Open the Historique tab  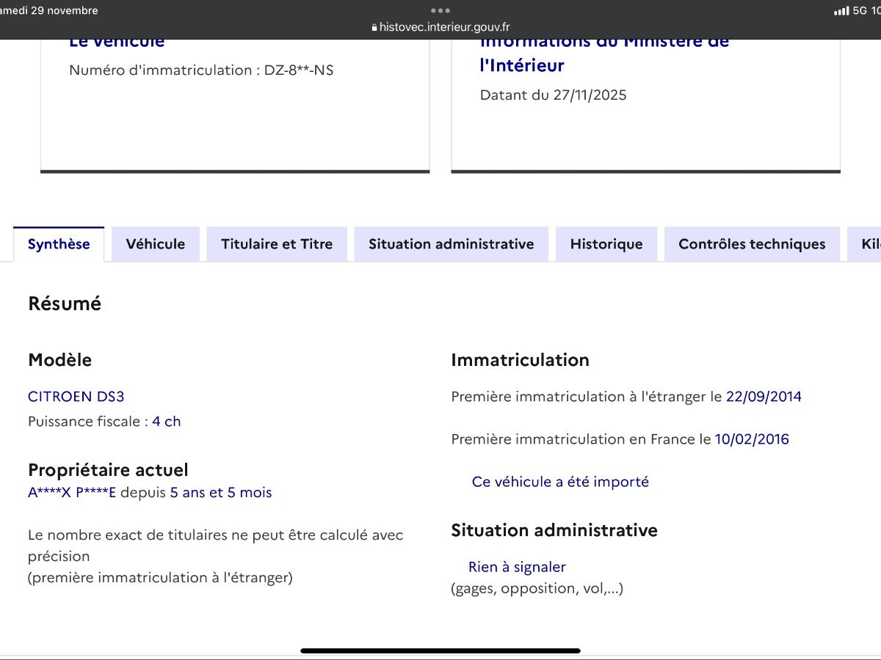pyautogui.click(x=606, y=243)
